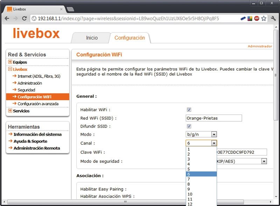Click the Administrador link
This screenshot has height=206, width=280.
[x=260, y=46]
